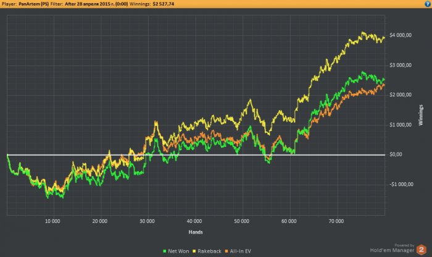Click the 70 000 hands axis tick
This screenshot has height=257, width=432.
(336, 220)
